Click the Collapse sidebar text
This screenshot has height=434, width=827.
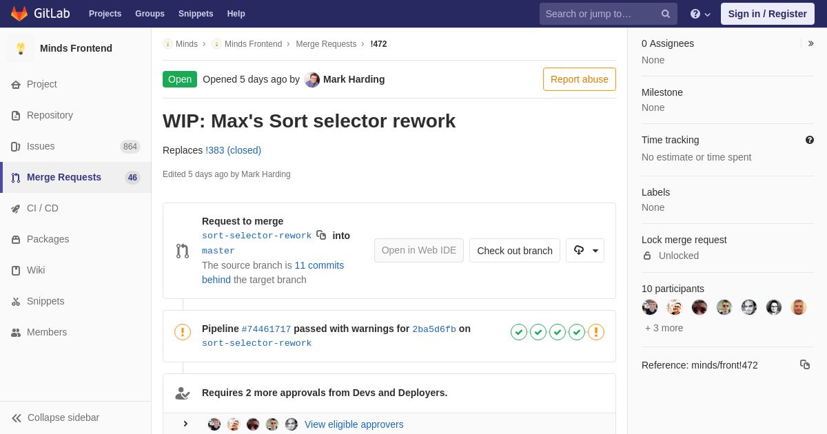coord(63,417)
